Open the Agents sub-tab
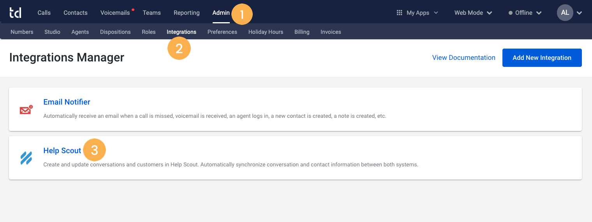The image size is (592, 222). click(80, 32)
